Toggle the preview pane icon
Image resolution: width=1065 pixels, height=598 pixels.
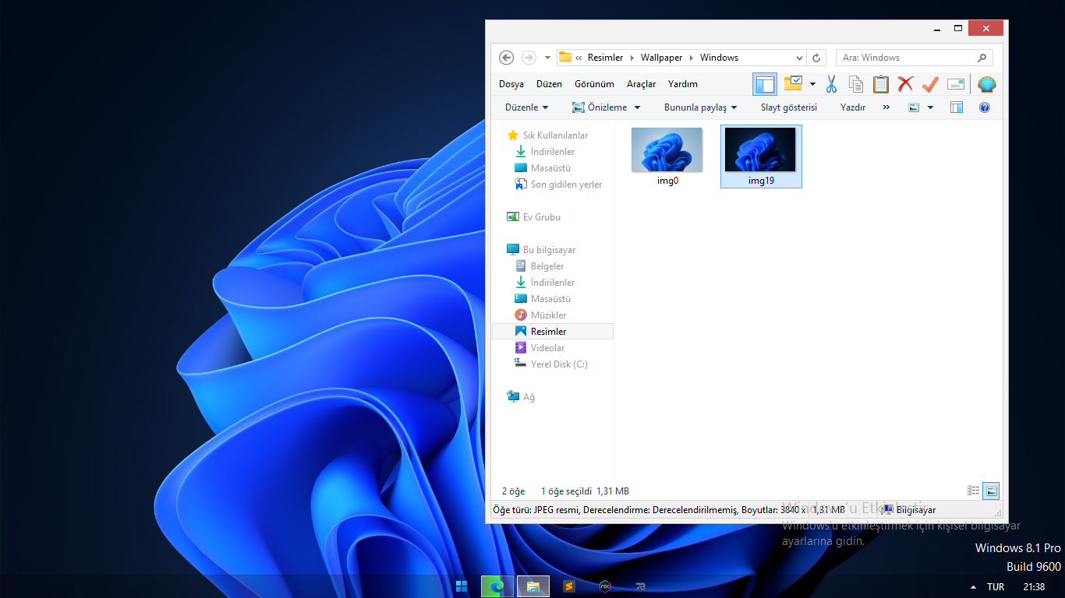957,107
